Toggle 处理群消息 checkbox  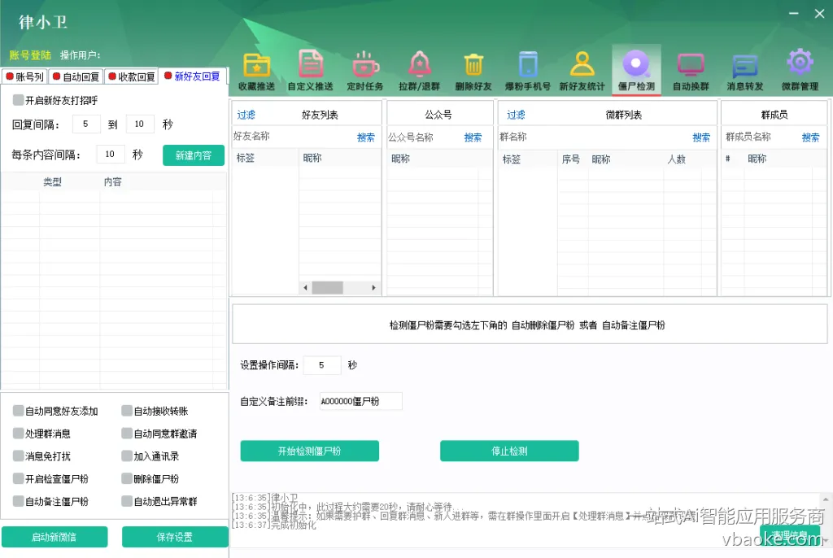[x=18, y=433]
